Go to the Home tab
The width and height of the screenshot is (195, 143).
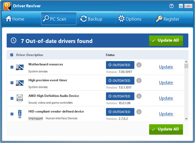(21, 19)
